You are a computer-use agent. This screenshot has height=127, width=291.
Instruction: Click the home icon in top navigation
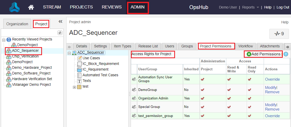pos(31,7)
